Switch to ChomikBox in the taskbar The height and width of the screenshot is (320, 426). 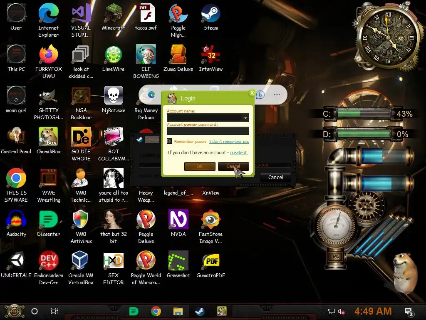coord(222,311)
